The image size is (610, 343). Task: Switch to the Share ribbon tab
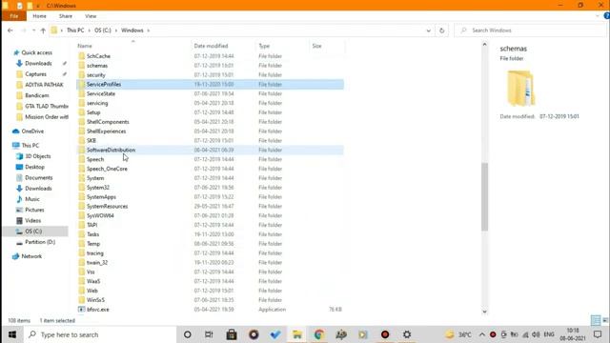[x=66, y=16]
